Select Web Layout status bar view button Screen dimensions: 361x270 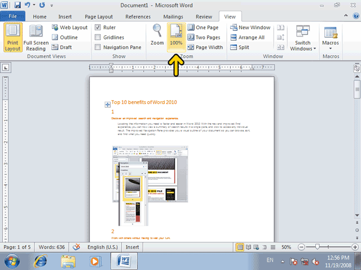pos(256,247)
